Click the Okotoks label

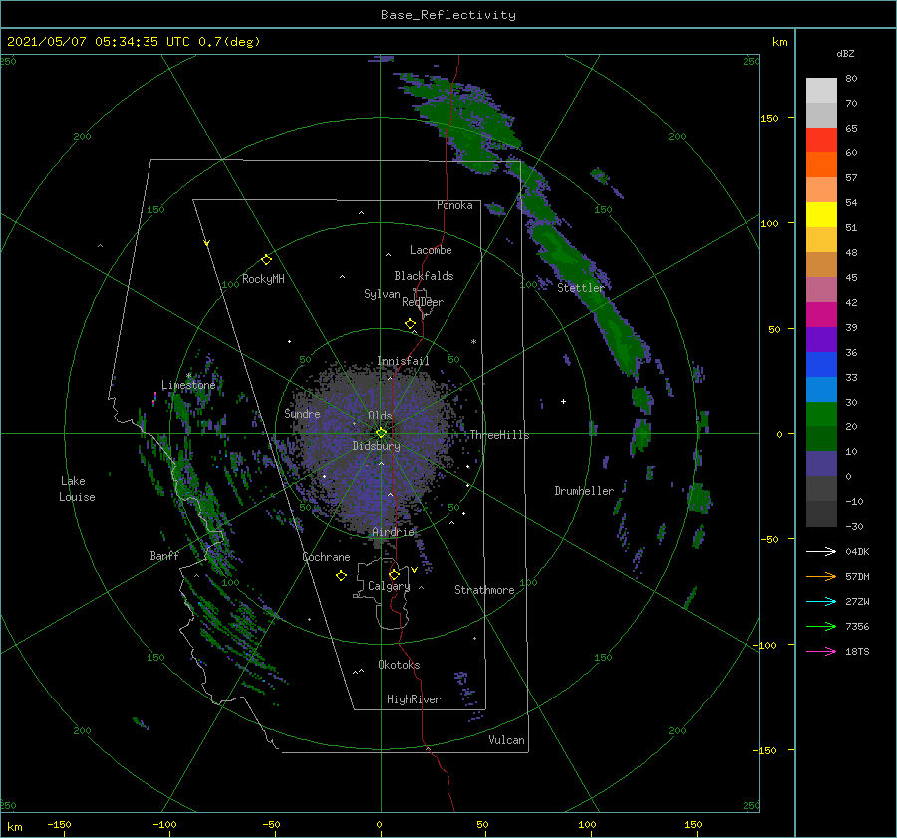(399, 665)
